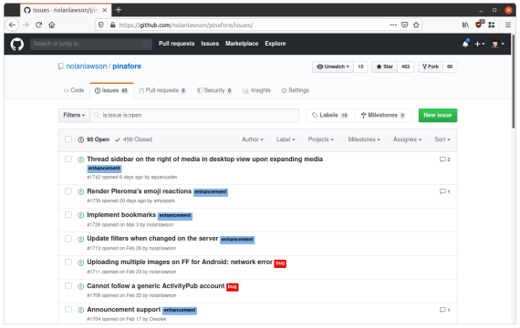This screenshot has height=328, width=520.
Task: Open the Cannot follow a generic ActivityPub account issue
Action: click(156, 285)
